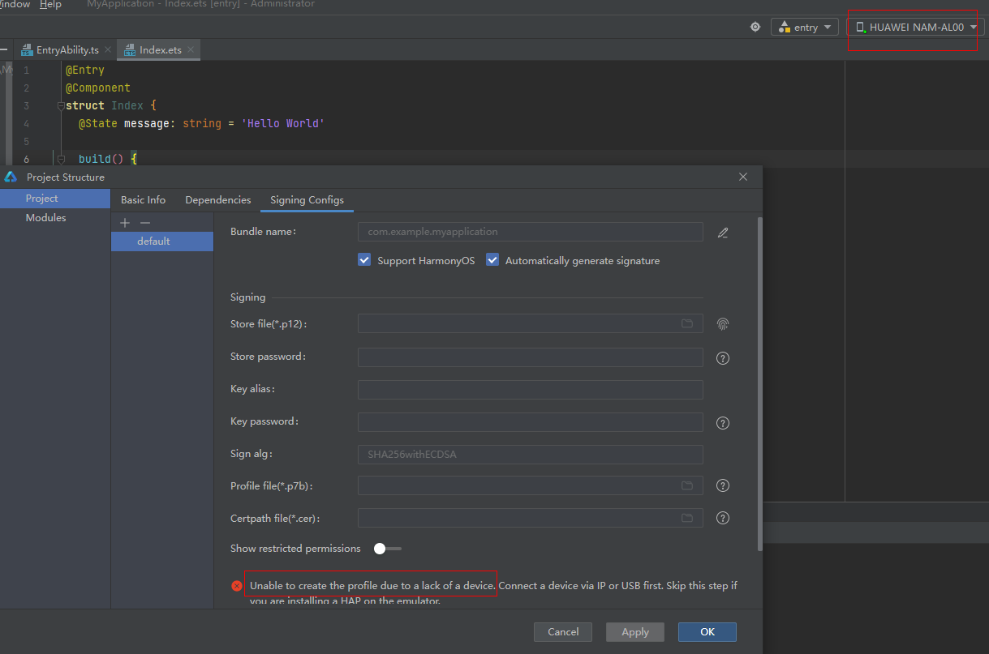Click into the Key alias field

point(531,390)
